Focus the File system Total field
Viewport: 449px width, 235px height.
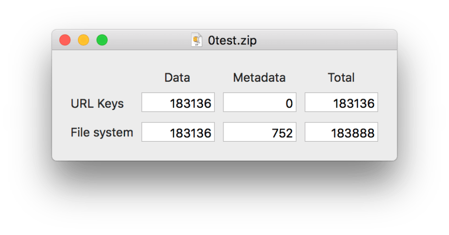[341, 132]
